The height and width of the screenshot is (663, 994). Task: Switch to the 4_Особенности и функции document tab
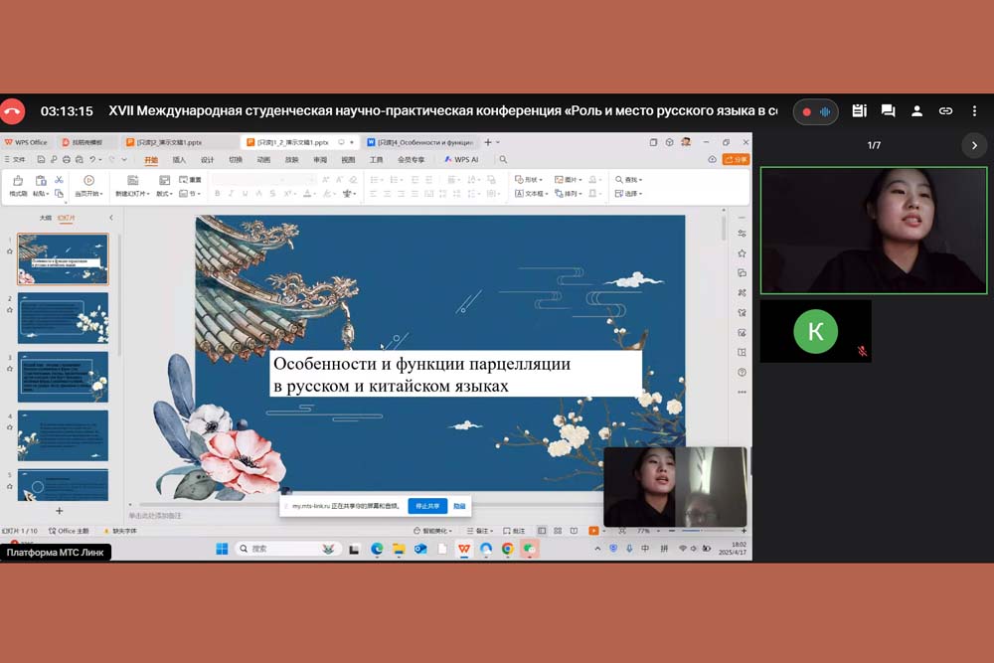[419, 142]
